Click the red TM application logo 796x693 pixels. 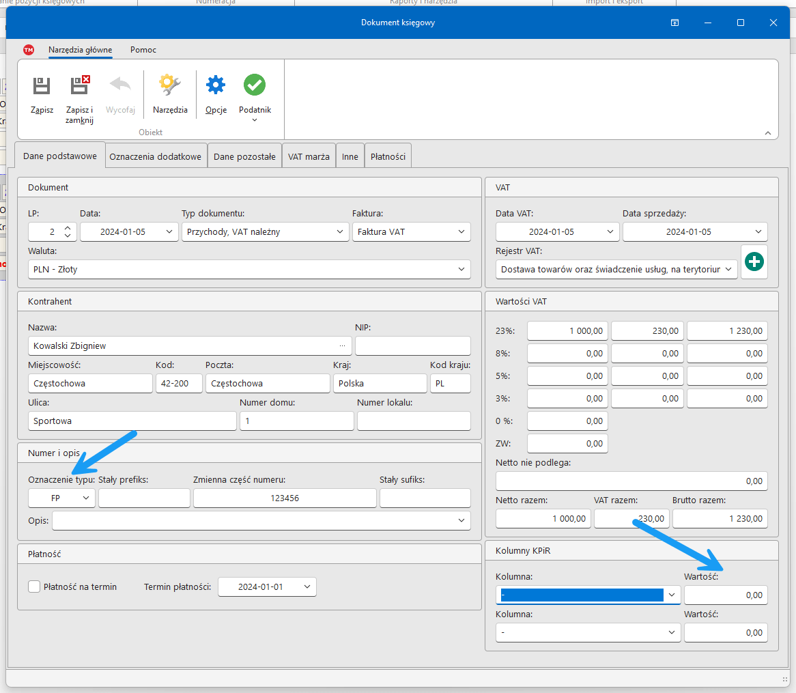pyautogui.click(x=29, y=50)
